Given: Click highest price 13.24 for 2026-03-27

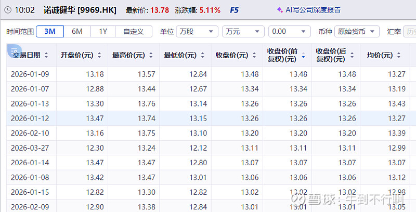Looking at the screenshot, I should click(x=147, y=148).
